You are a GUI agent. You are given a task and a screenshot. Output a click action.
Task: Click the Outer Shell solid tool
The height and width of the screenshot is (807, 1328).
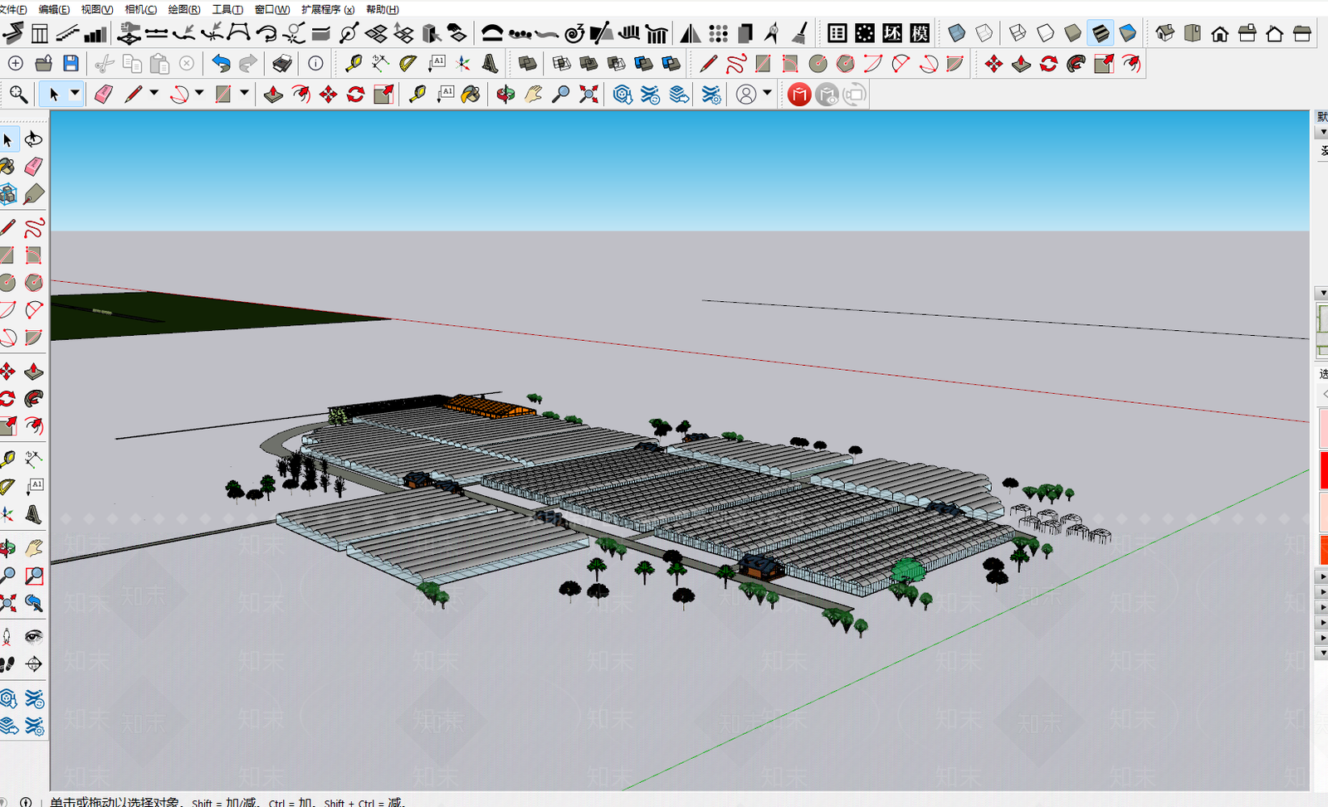pyautogui.click(x=526, y=63)
